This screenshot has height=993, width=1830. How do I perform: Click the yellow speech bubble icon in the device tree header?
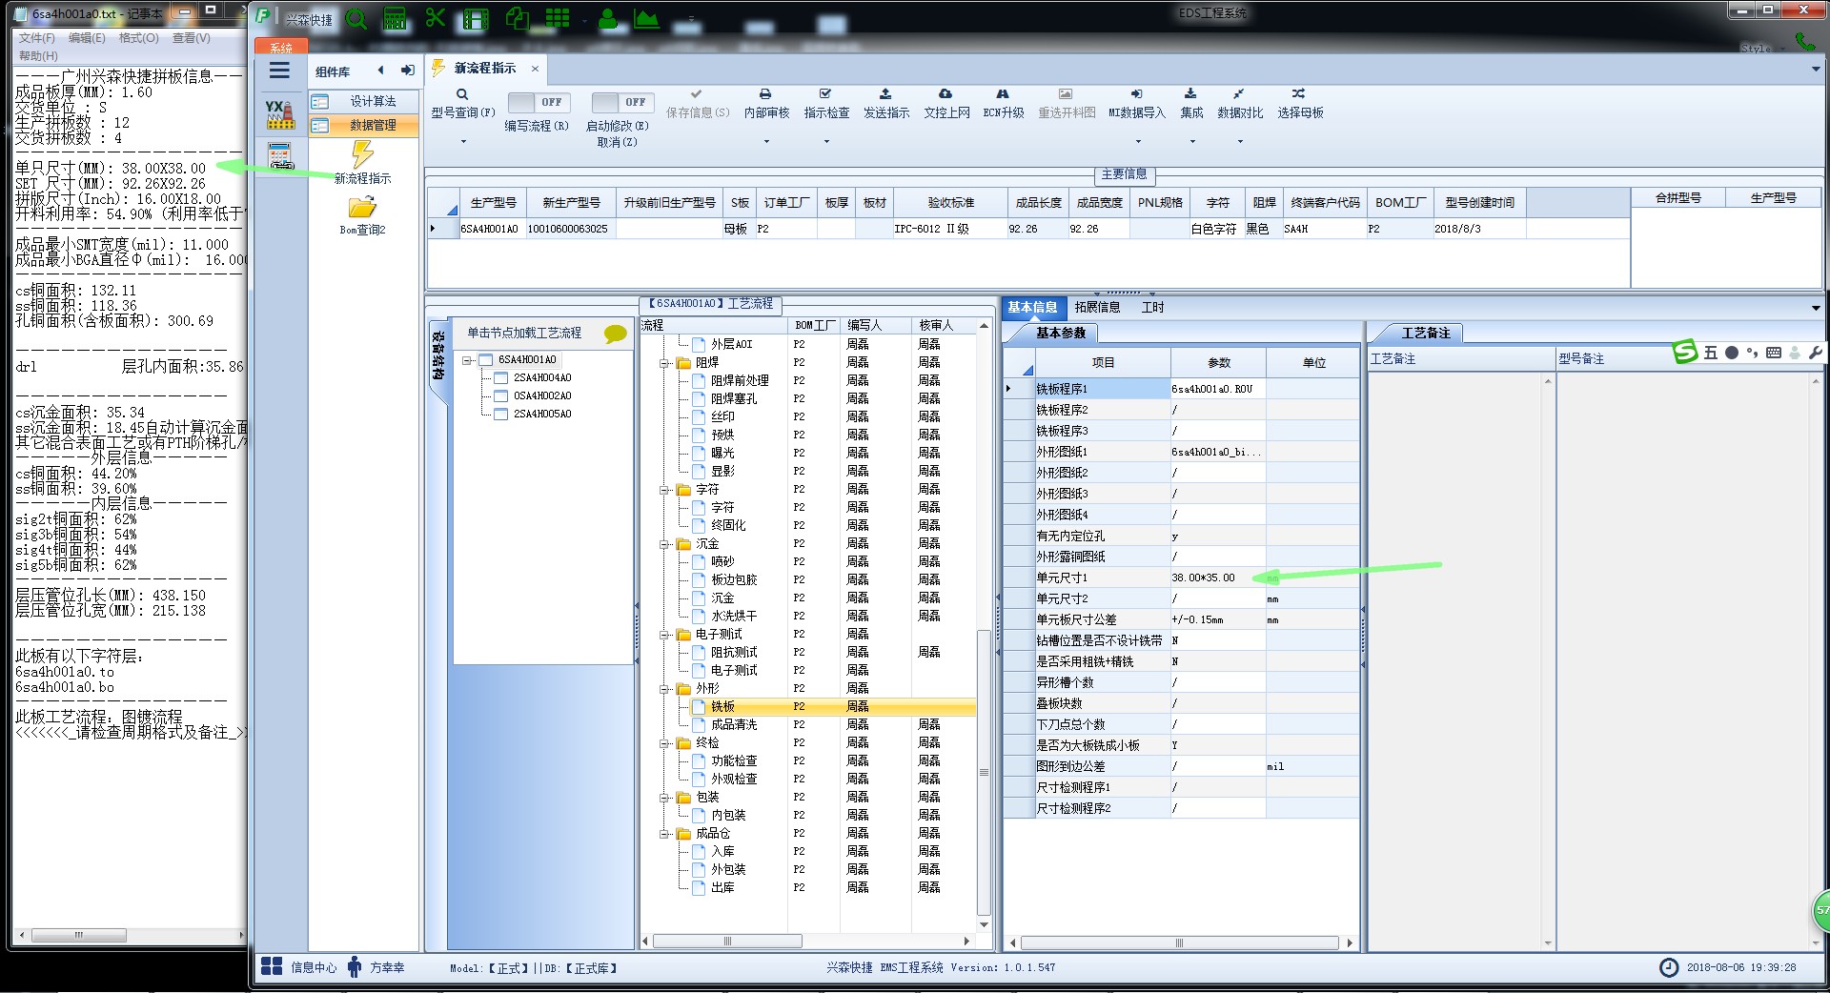tap(616, 334)
